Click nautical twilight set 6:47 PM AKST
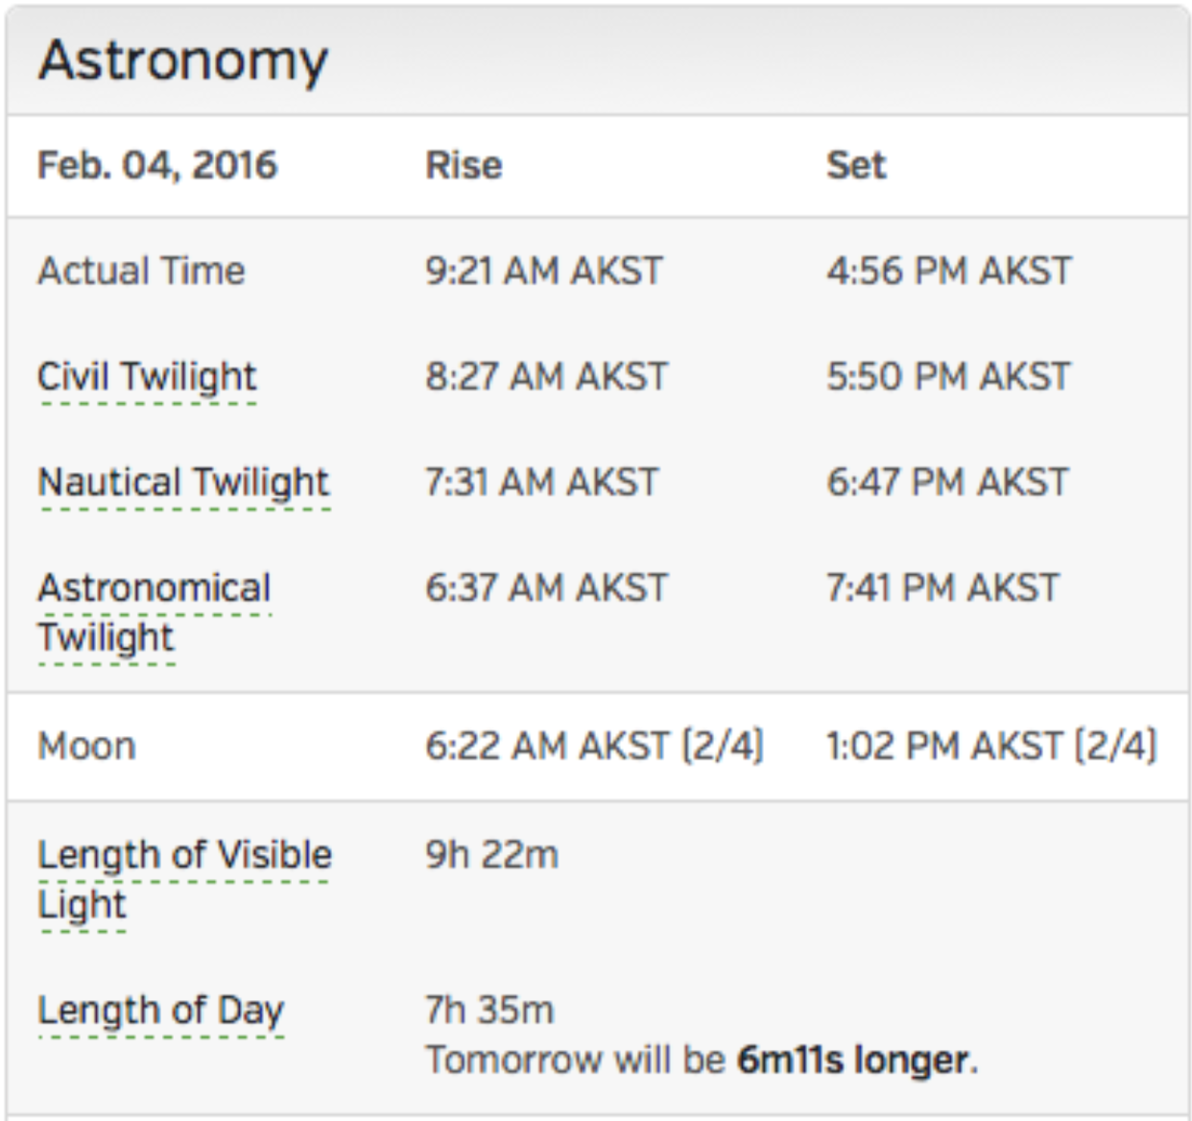The image size is (1192, 1121). coord(947,483)
